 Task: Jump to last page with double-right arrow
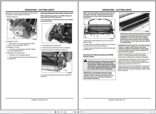[x=78, y=112]
